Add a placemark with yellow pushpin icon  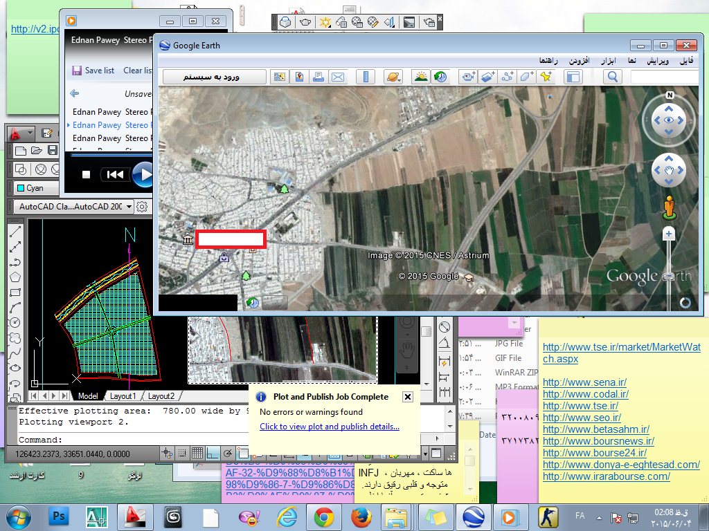coord(546,77)
